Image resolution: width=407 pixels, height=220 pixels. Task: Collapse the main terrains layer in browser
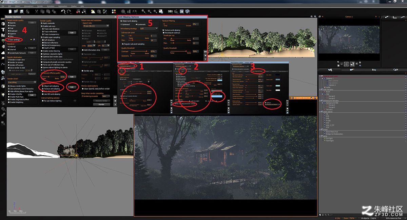[x=321, y=89]
